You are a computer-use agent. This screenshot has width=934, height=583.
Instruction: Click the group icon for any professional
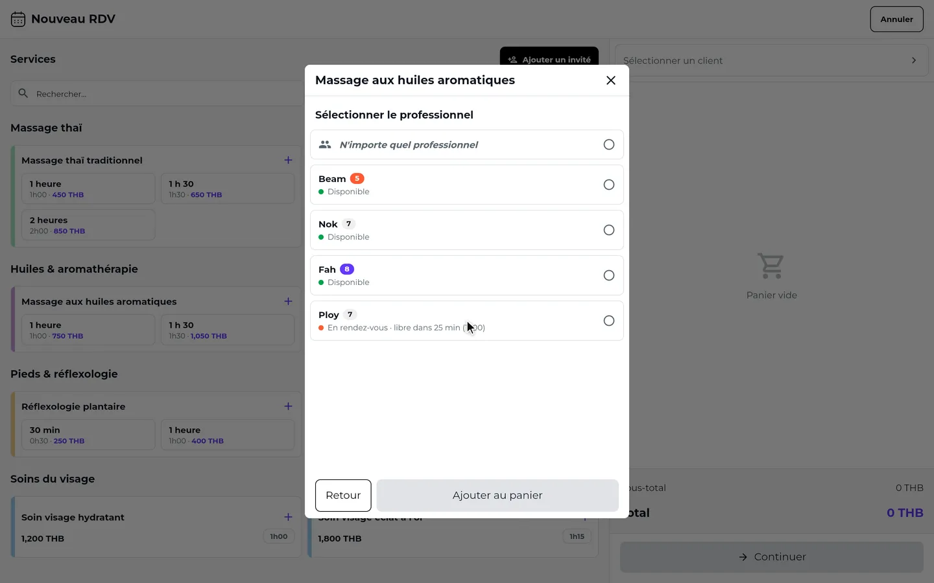[325, 144]
